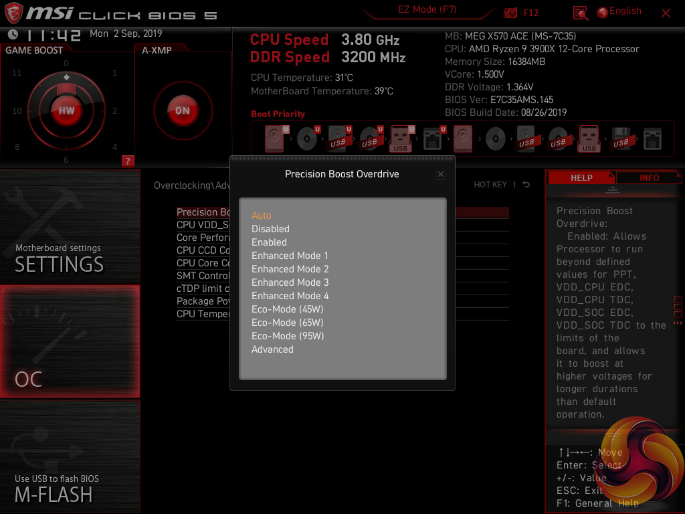Switch to EZ Mode (F7)
Screen dimensions: 685x514
point(427,9)
